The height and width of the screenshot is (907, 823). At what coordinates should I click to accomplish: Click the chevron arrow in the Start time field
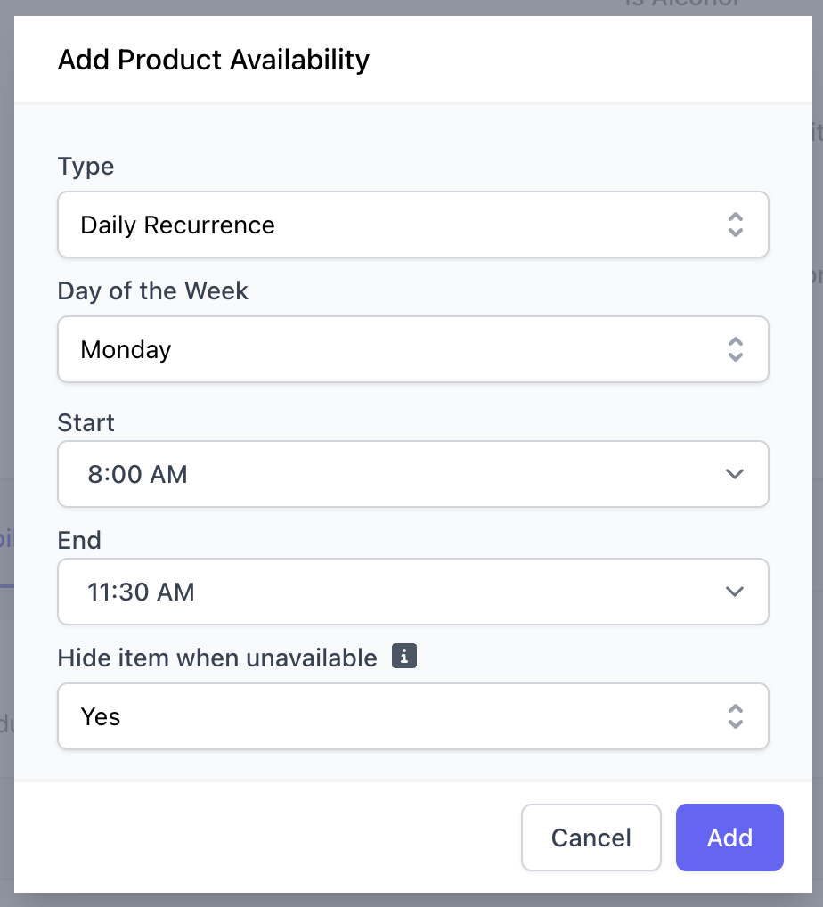(735, 474)
